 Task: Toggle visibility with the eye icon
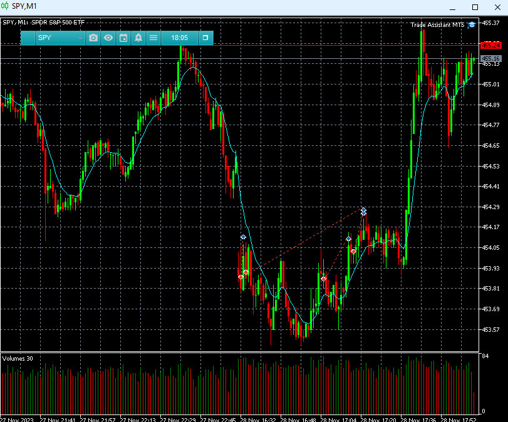108,38
